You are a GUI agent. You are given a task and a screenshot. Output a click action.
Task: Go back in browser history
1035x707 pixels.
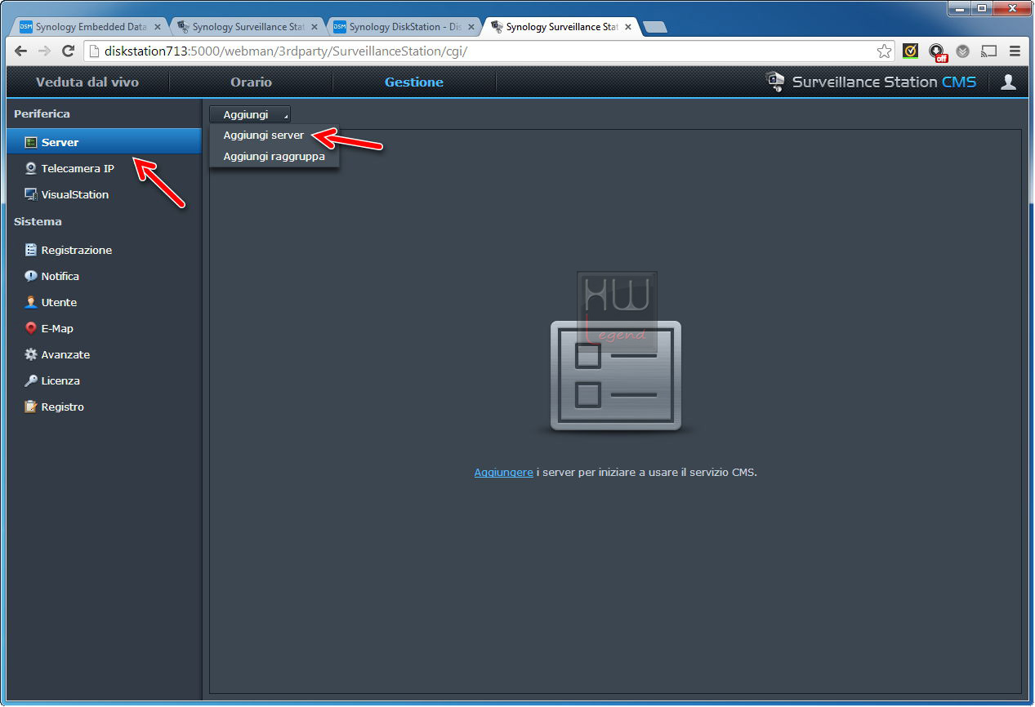tap(22, 51)
